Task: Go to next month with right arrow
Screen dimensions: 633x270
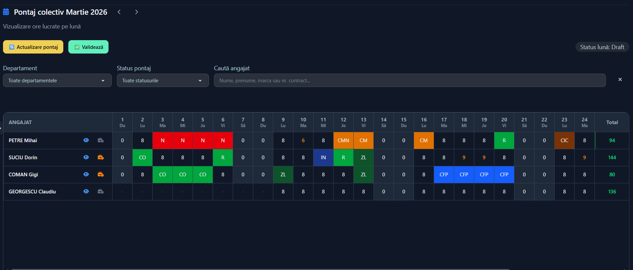Action: tap(136, 12)
